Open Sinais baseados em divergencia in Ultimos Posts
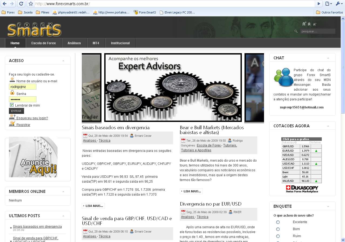 [37, 227]
